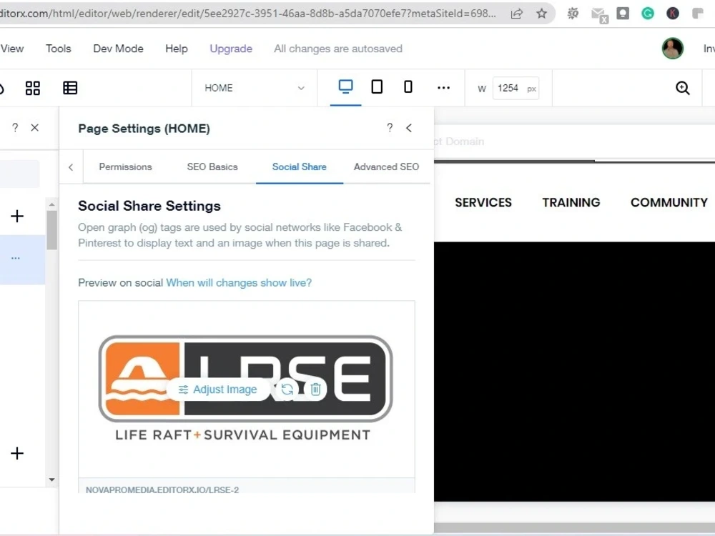Open the four-squares layouter icon
This screenshot has height=536, width=715.
(x=33, y=88)
